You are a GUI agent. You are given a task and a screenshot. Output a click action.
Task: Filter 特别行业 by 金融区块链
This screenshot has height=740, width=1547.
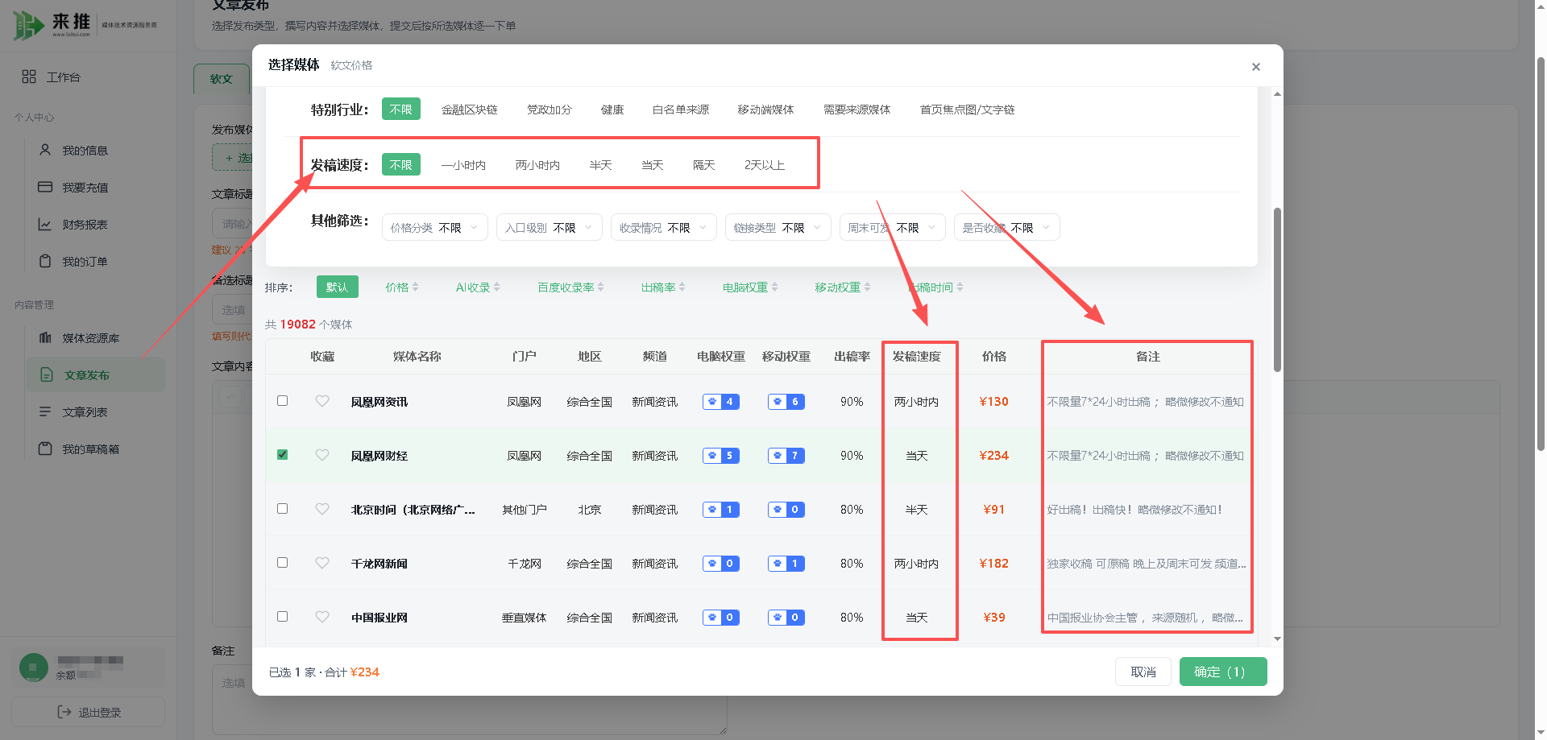click(x=469, y=110)
